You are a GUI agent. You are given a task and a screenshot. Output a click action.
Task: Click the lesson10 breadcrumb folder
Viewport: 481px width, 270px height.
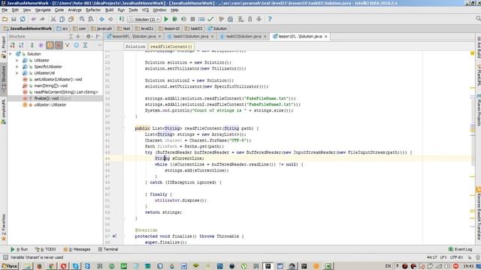169,28
